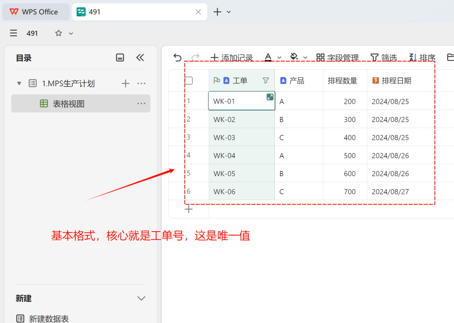Select the quantity cell 600
Image resolution: width=454 pixels, height=323 pixels.
(345, 173)
